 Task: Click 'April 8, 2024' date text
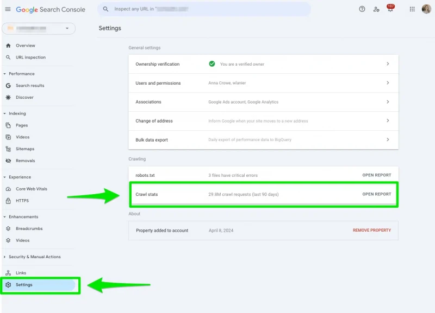(221, 231)
